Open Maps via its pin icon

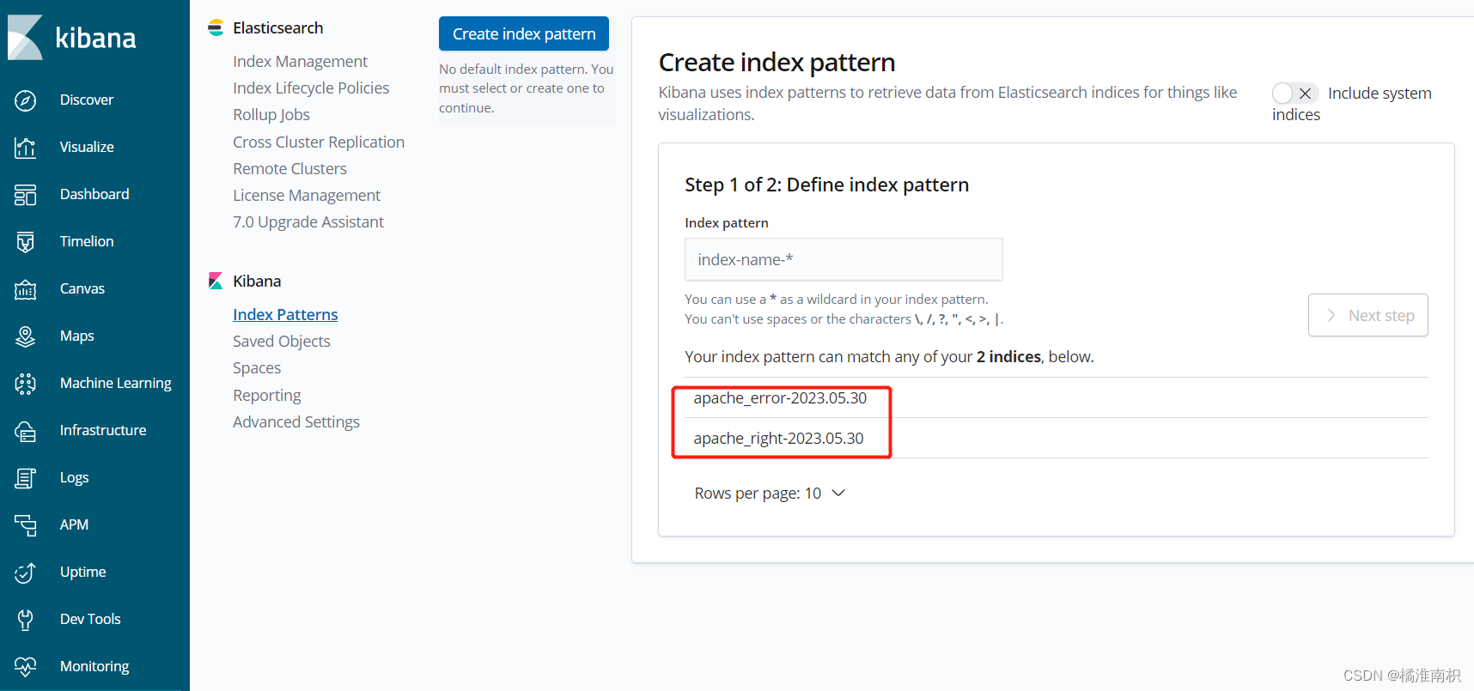(26, 336)
